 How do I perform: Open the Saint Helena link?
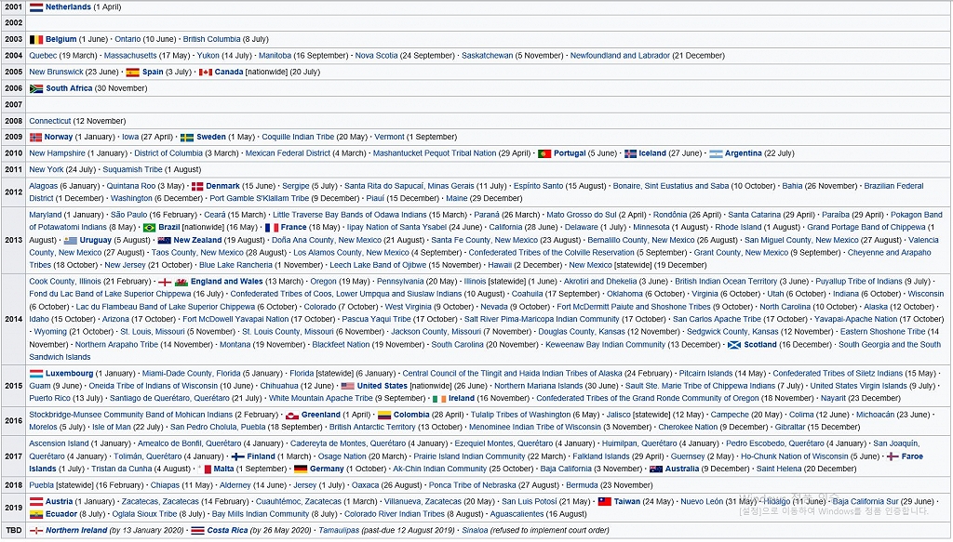[777, 469]
